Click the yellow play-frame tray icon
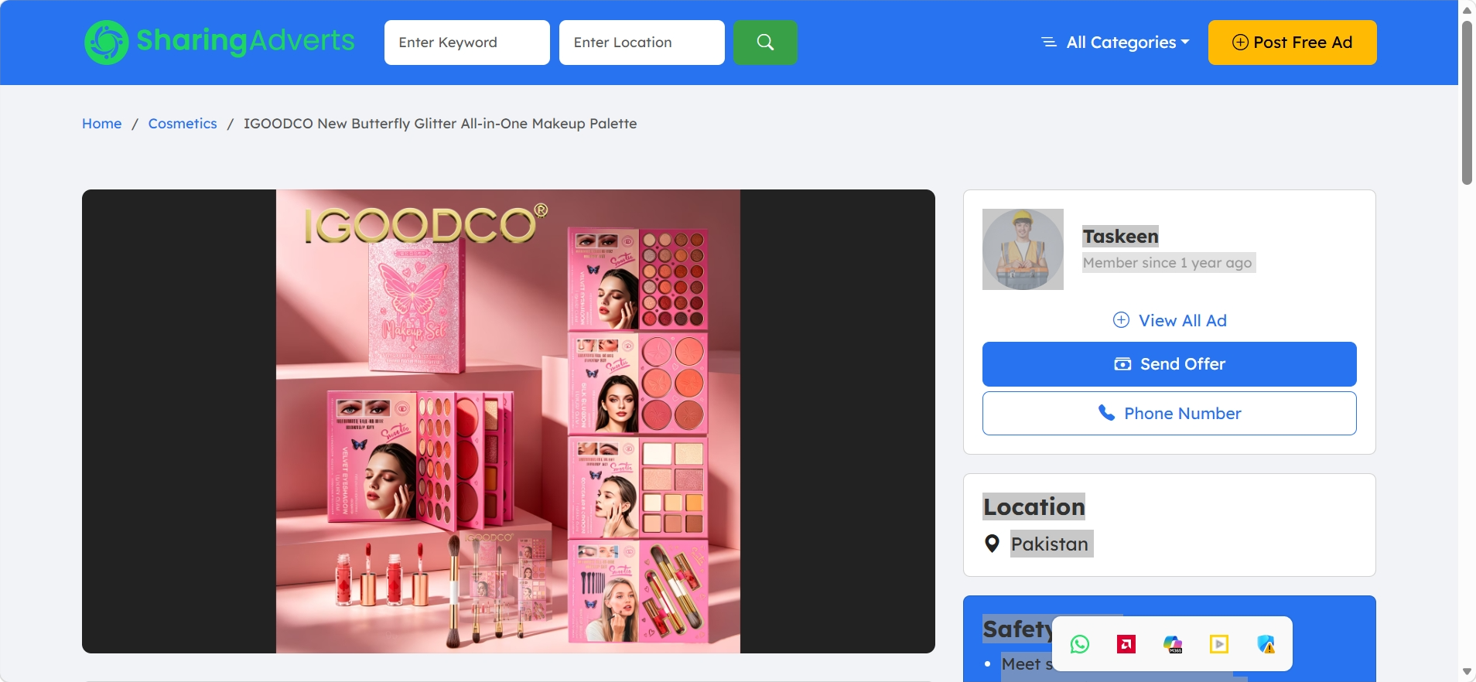 tap(1219, 644)
